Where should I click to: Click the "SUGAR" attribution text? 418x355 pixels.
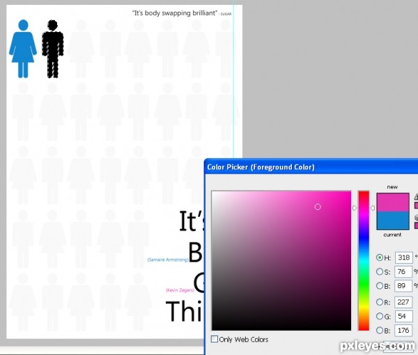point(226,14)
